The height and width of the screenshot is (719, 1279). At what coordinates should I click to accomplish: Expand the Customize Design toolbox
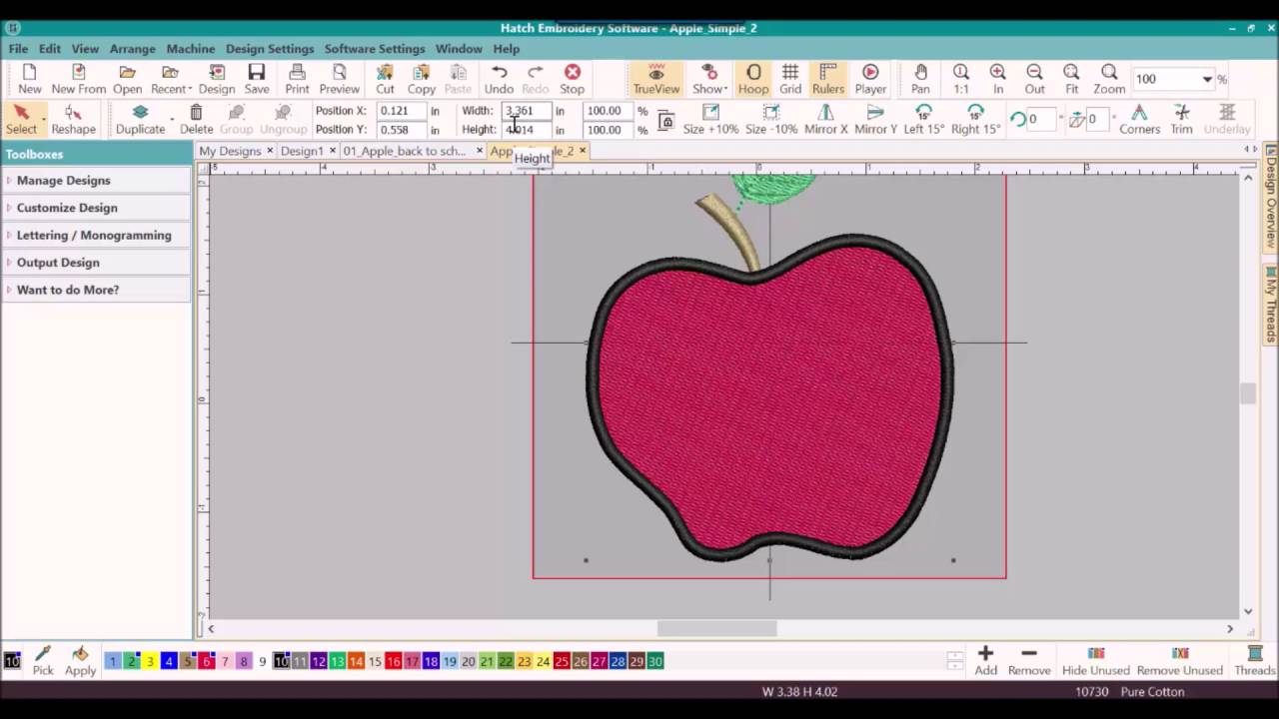[x=96, y=208]
